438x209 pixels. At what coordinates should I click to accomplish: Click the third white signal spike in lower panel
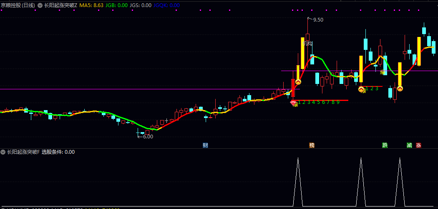400,182
